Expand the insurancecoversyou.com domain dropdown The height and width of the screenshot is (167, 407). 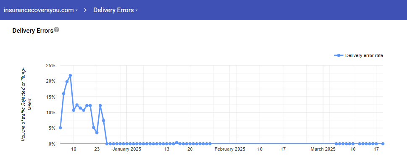(41, 10)
